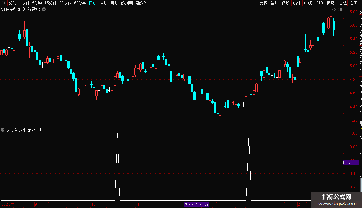
Task: Click the lowest candlestick near 4.20
Action: [x=218, y=116]
